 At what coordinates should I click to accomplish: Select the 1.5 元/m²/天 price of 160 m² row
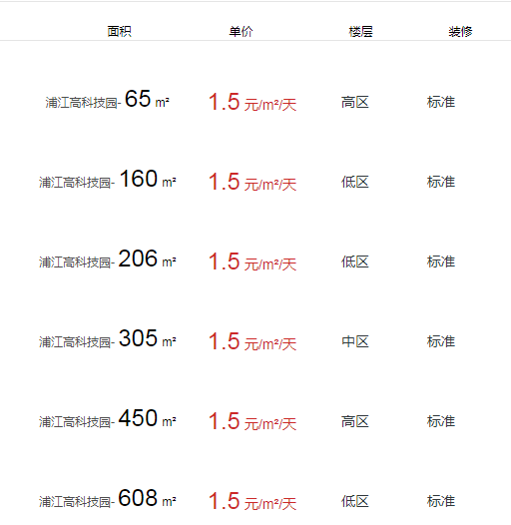point(253,182)
